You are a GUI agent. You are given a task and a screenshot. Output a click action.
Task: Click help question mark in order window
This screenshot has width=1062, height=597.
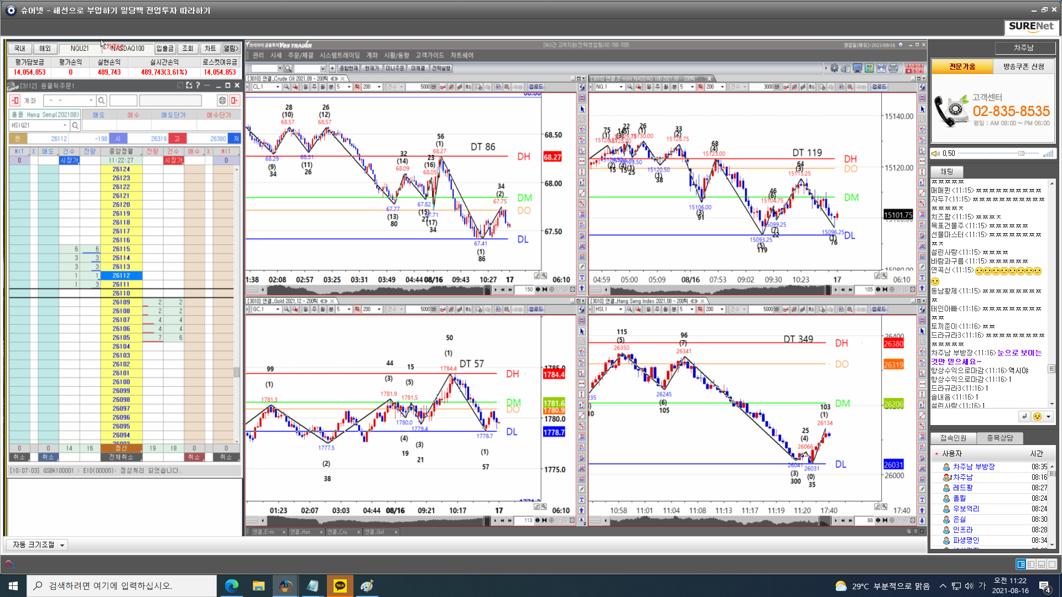[x=197, y=86]
